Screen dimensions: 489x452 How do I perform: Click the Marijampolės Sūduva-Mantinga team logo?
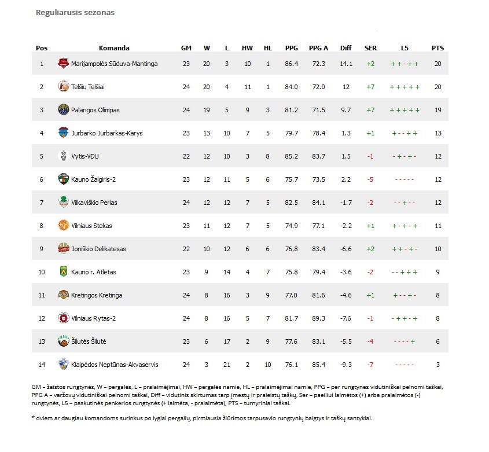pos(63,63)
